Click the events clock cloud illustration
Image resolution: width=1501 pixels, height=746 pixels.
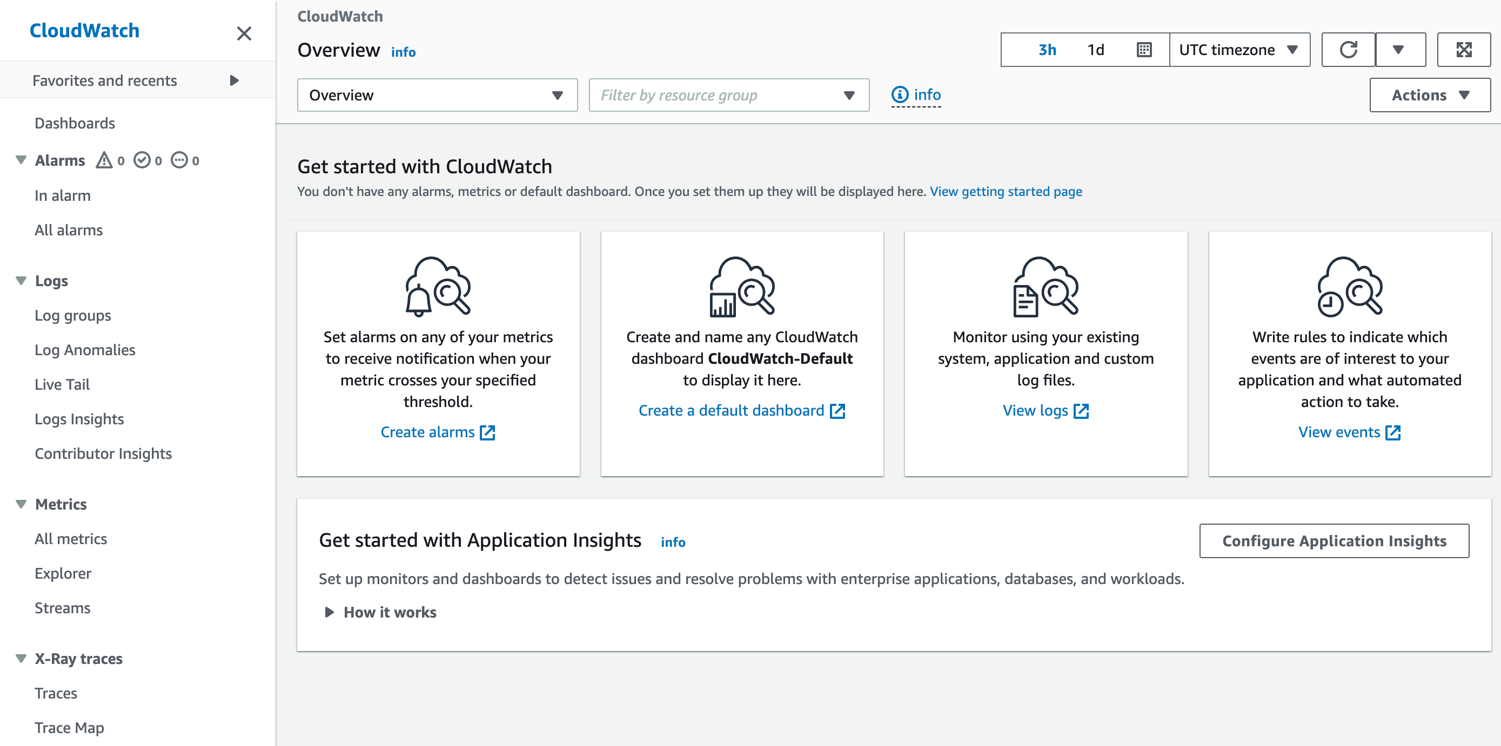tap(1350, 287)
